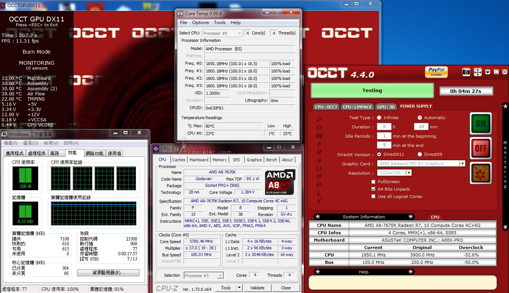Viewport: 509px width, 293px height.
Task: Open the Caches tab in CPU-Z
Action: coord(179,160)
